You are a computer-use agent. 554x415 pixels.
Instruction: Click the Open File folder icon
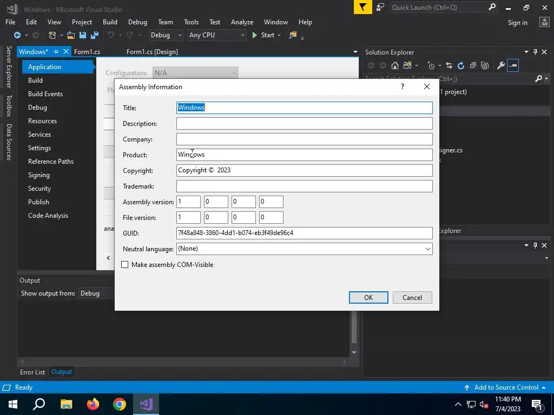71,35
